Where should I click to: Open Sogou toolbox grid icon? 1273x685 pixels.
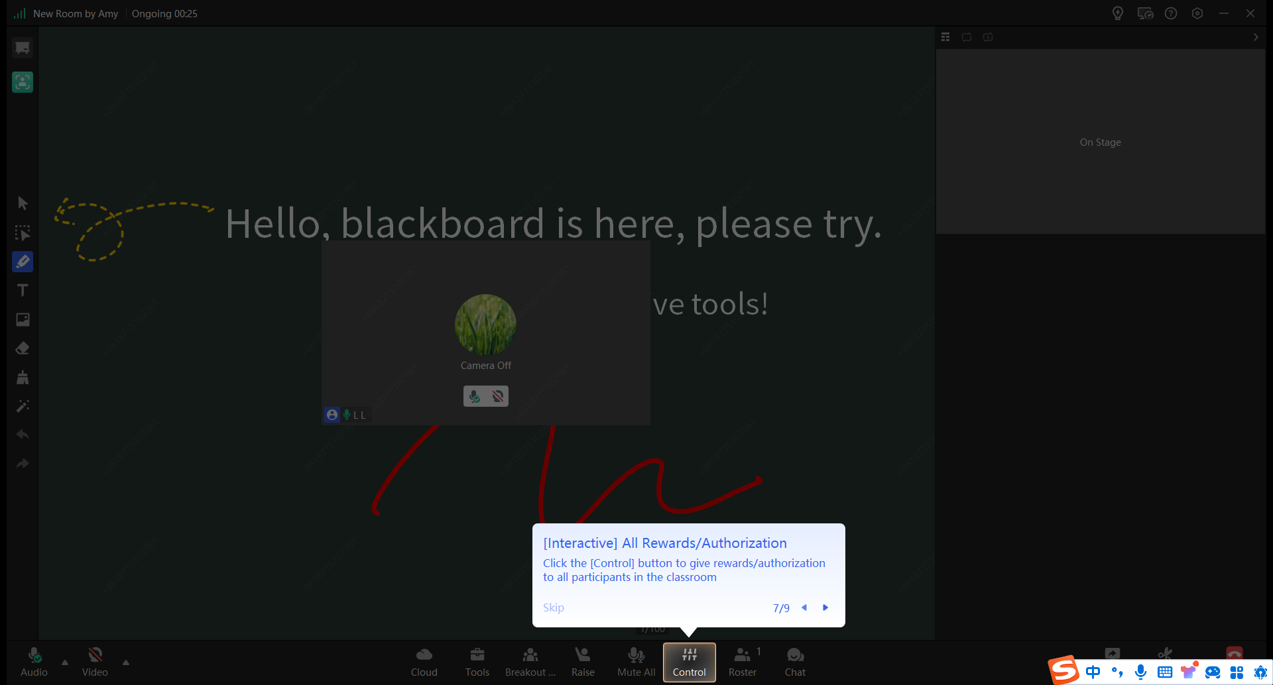[1237, 672]
